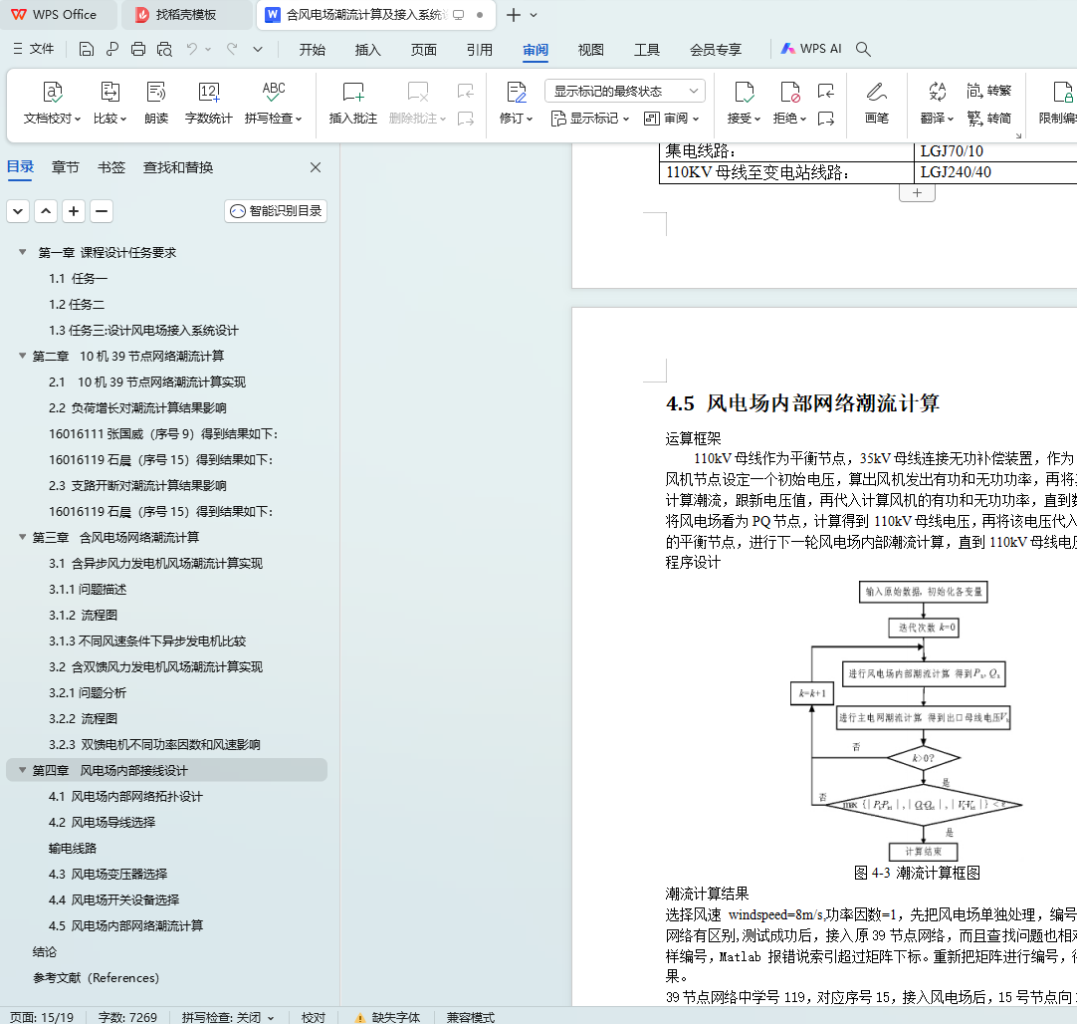1077x1024 pixels.
Task: Click the print icon in quick toolbar
Action: tap(138, 49)
